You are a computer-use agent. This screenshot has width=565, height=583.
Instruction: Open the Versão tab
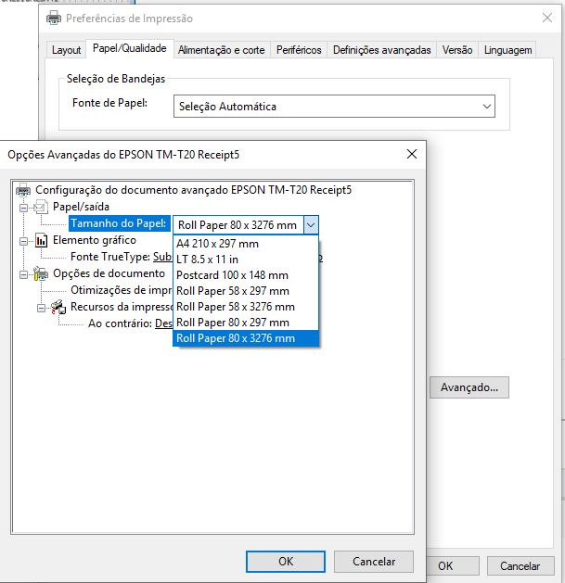pos(457,50)
